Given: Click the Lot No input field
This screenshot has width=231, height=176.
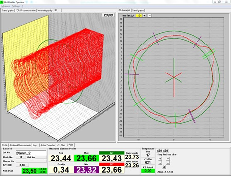Looking at the screenshot, I should point(31,153).
